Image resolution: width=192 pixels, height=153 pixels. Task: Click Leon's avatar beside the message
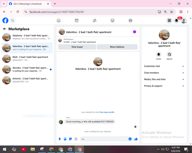61,122
